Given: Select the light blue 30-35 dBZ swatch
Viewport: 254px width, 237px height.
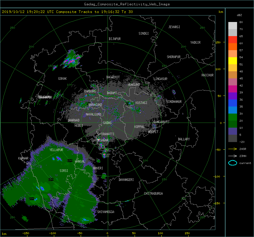Looking at the screenshot, I should click(233, 110).
